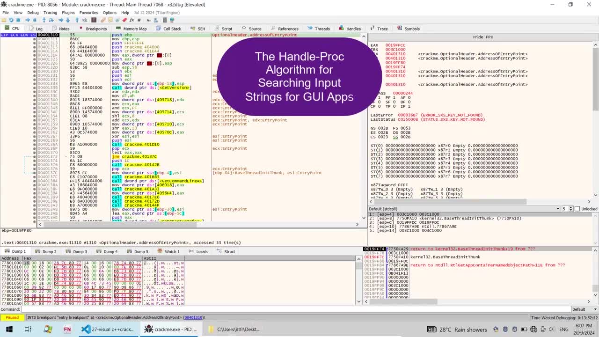599x337 pixels.
Task: Toggle breakpoint dot at address 00401384
Action: 35,181
